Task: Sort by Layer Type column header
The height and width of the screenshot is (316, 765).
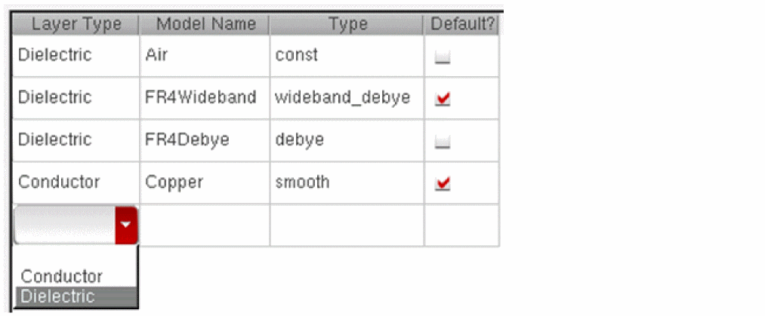Action: coord(76,24)
